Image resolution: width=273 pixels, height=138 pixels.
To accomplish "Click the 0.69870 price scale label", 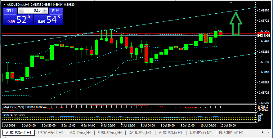I will point(264,11).
